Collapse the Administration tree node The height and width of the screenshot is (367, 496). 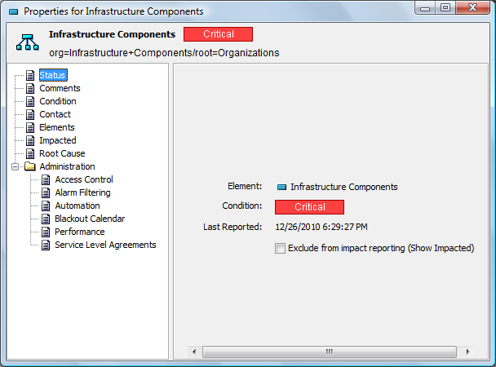click(x=15, y=166)
